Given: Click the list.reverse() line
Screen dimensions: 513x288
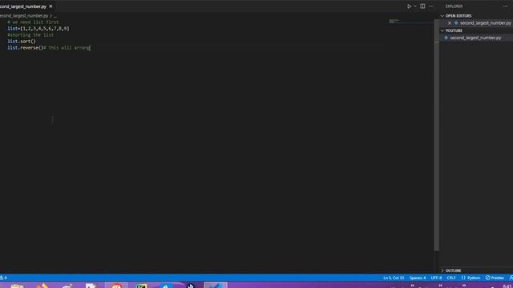Looking at the screenshot, I should click(48, 48).
